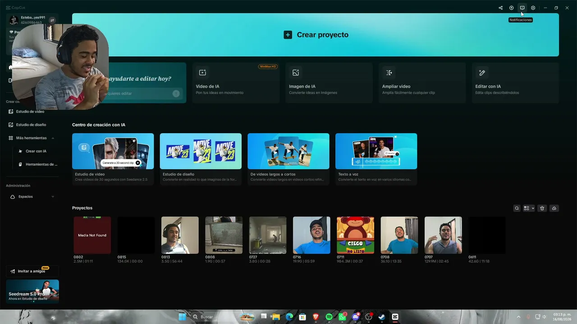The image size is (577, 324).
Task: Open the share icon in title bar
Action: [x=500, y=8]
